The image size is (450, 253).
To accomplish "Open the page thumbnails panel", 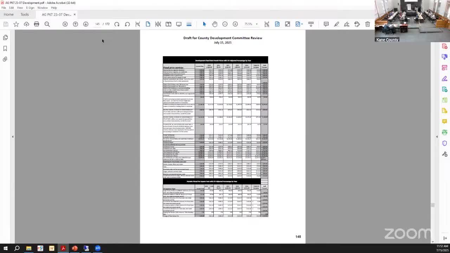I will (5, 37).
